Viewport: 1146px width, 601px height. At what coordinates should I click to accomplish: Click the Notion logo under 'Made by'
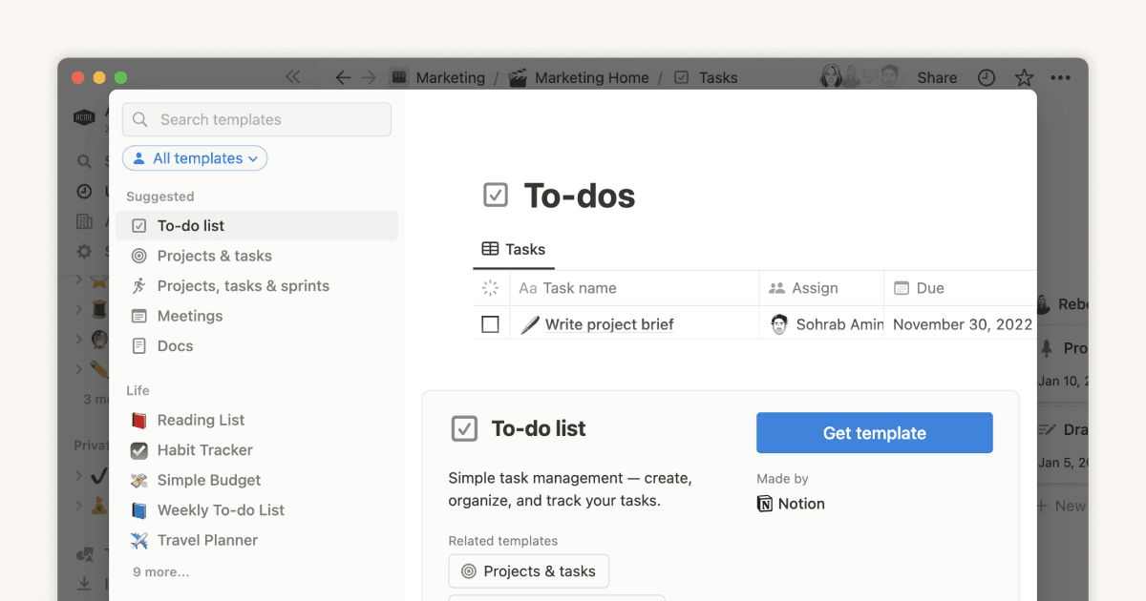766,503
